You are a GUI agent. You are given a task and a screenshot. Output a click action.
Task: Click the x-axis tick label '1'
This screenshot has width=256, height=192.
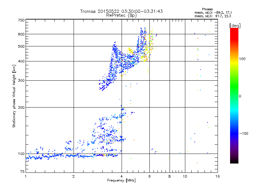click(26, 176)
